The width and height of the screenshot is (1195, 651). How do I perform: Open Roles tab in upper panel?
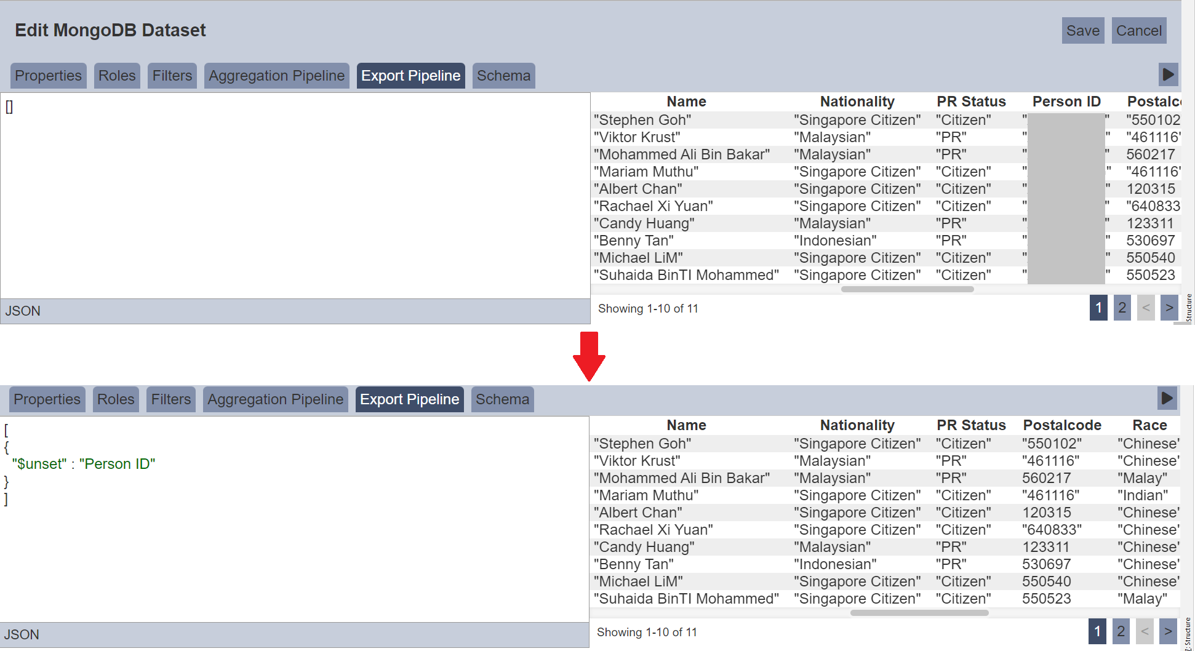pyautogui.click(x=117, y=76)
